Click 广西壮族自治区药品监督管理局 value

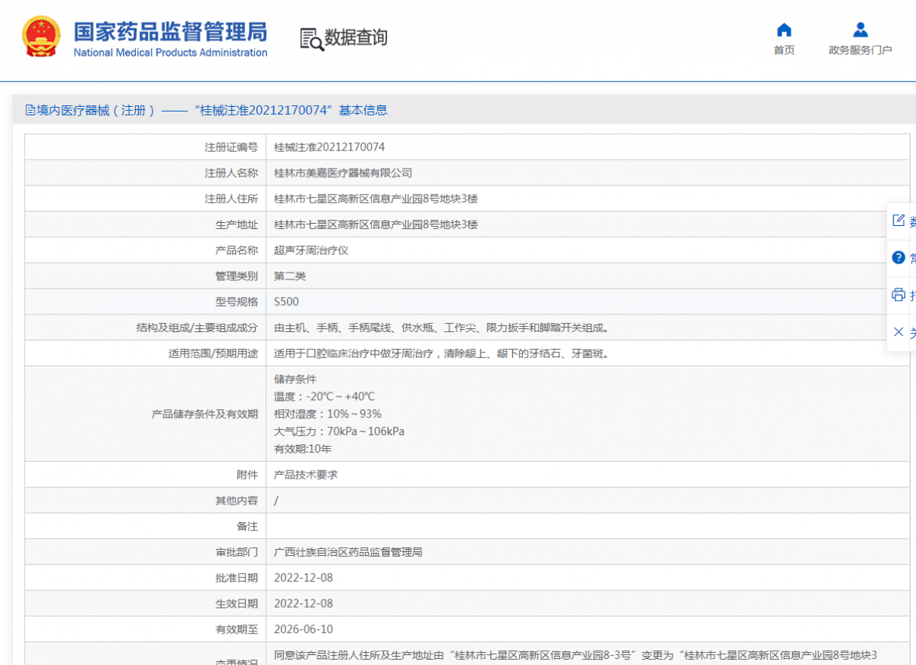[x=348, y=551]
